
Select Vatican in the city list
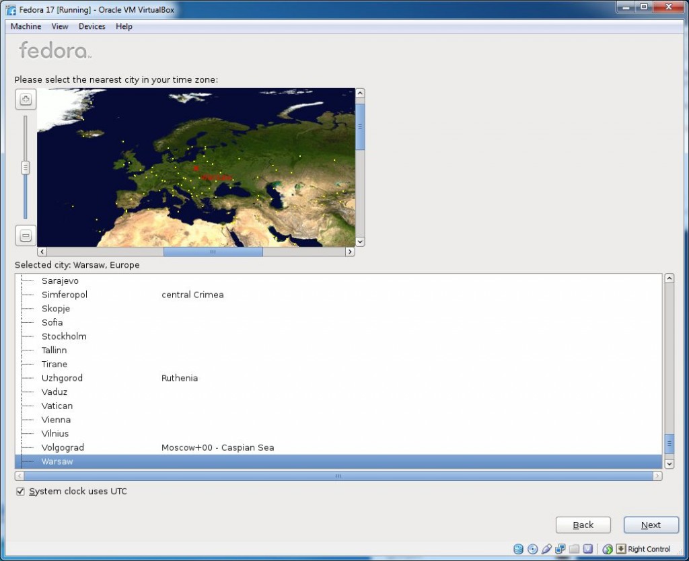click(338, 406)
